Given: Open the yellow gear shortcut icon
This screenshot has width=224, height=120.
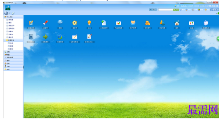Looking at the screenshot, I should [x=75, y=23].
